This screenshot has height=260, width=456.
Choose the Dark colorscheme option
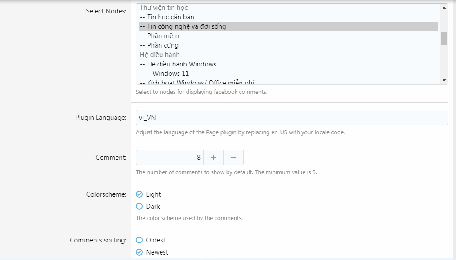139,207
